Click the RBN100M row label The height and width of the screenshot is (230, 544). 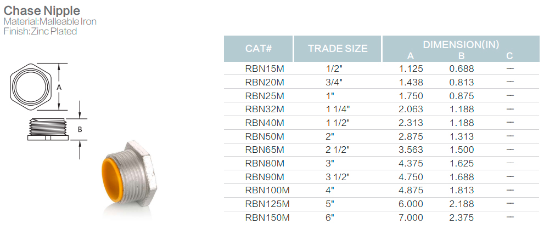[x=267, y=190]
